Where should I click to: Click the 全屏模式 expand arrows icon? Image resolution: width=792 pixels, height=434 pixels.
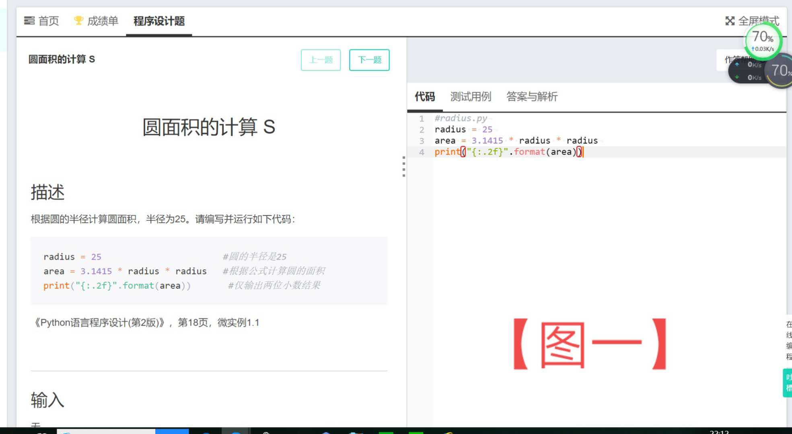click(730, 21)
